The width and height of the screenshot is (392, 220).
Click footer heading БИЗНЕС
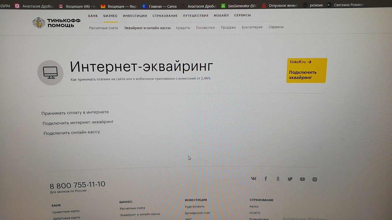pyautogui.click(x=126, y=202)
